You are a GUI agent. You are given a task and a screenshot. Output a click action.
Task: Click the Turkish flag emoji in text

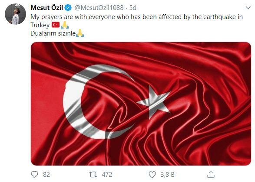click(x=56, y=25)
